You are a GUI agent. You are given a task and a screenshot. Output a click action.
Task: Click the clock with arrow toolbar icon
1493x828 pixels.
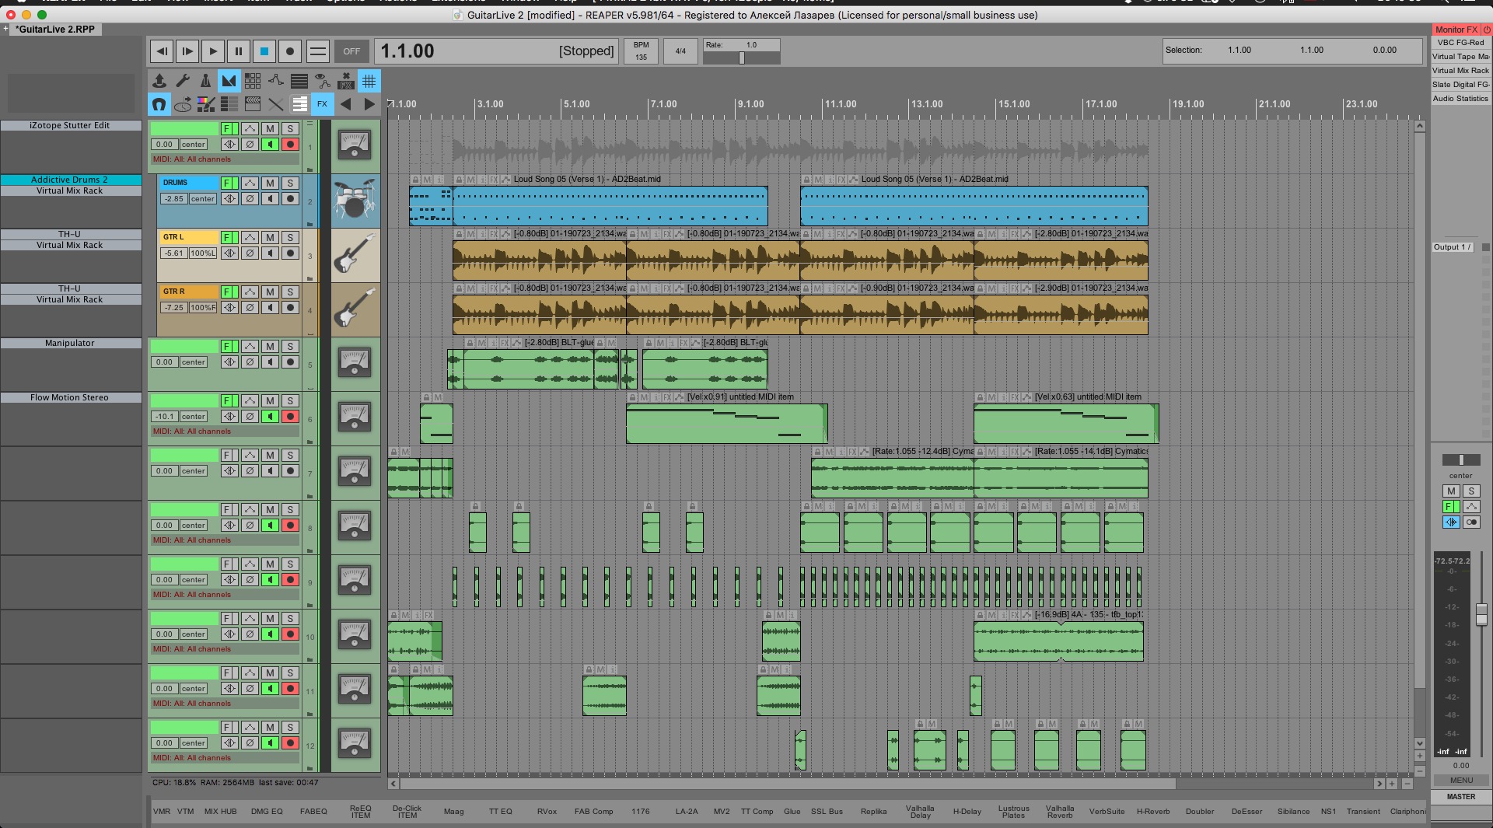[x=183, y=104]
